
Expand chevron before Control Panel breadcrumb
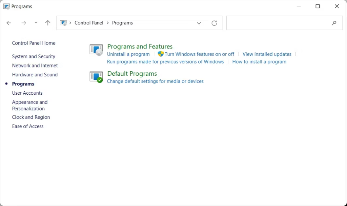(70, 23)
